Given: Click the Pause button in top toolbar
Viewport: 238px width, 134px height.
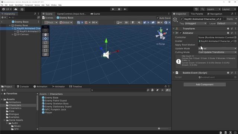Looking at the screenshot, I should pyautogui.click(x=119, y=9).
